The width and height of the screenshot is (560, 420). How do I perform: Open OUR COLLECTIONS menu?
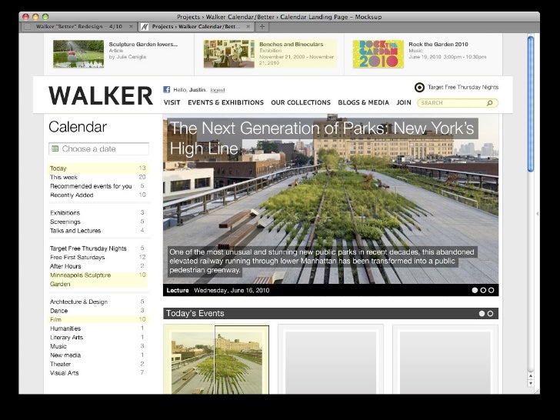coord(301,102)
